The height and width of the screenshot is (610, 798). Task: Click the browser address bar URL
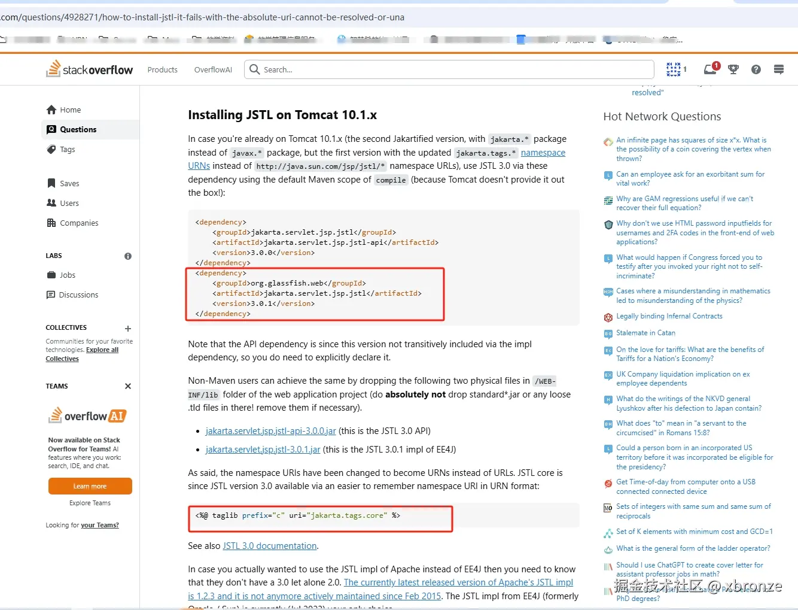point(202,17)
